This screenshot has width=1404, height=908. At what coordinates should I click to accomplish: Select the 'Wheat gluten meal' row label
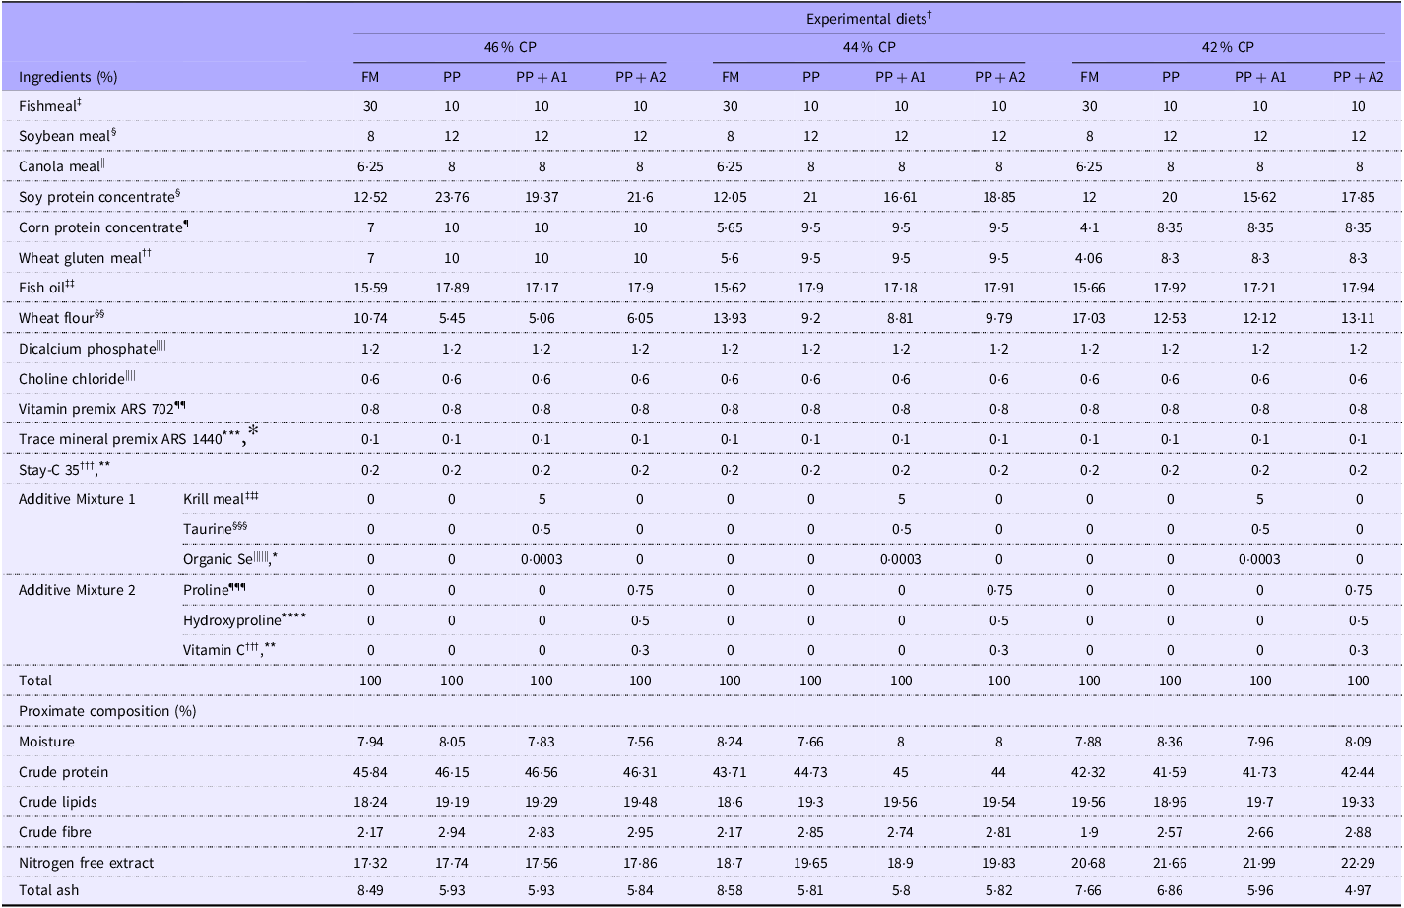pos(80,258)
